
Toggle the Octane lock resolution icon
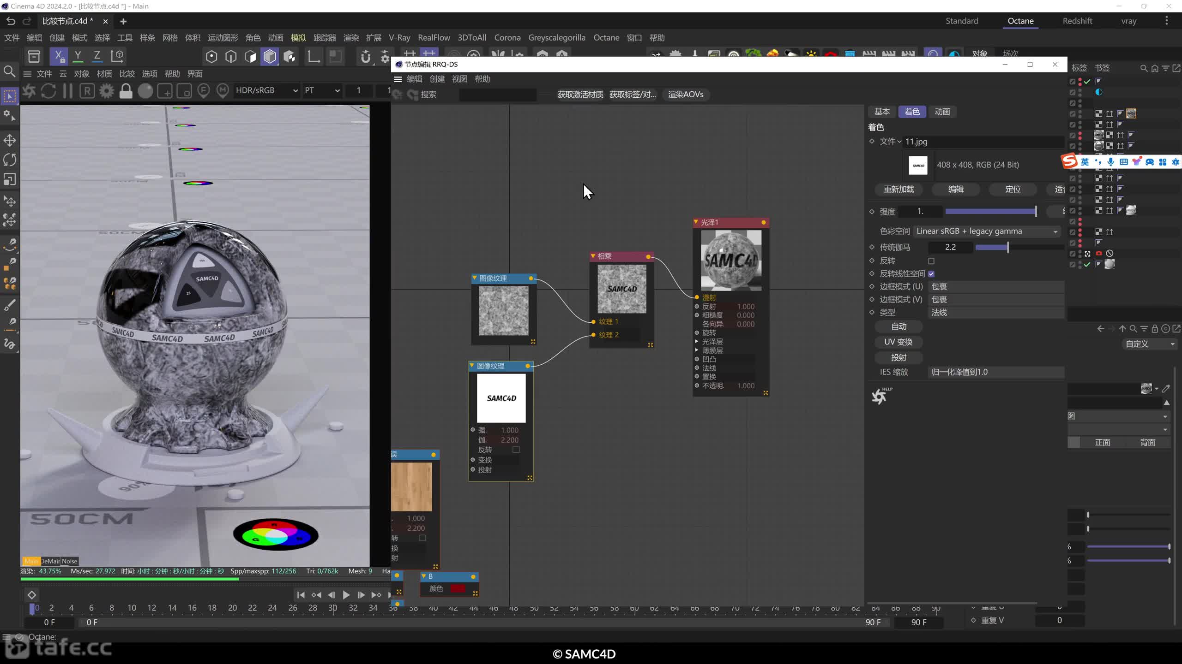tap(126, 91)
